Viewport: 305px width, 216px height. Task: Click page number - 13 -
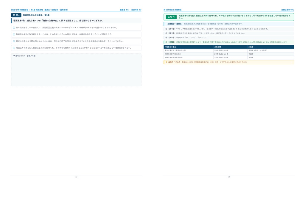(x=229, y=177)
